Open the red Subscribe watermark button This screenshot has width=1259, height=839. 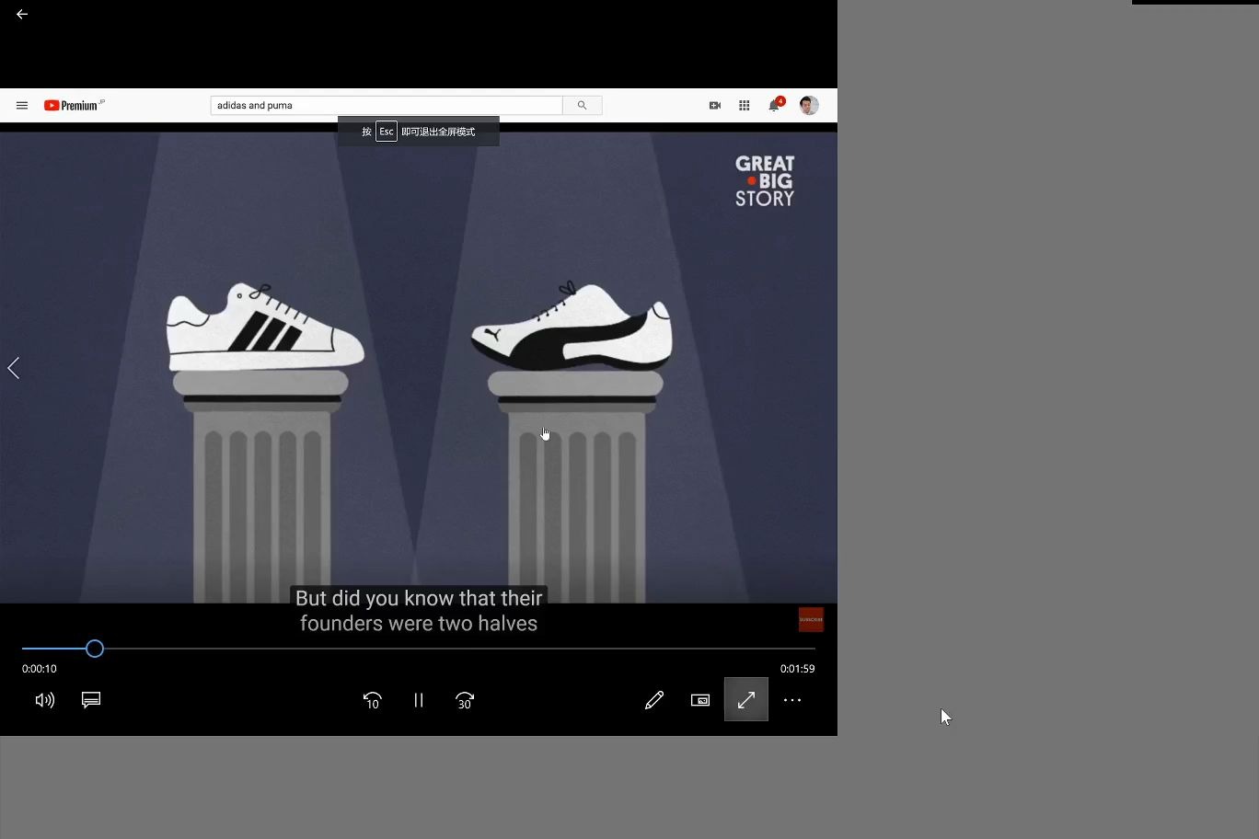[811, 619]
